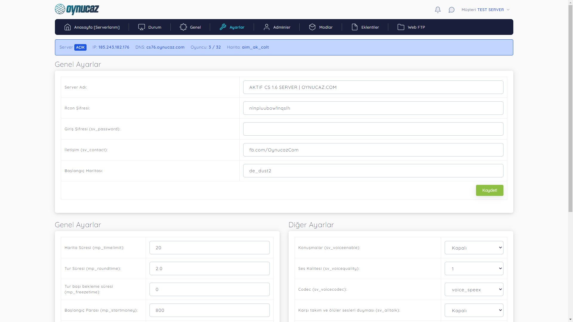This screenshot has width=573, height=322.
Task: Open the Ses Kalitesi (sv_voicequality) dropdown
Action: pyautogui.click(x=474, y=269)
